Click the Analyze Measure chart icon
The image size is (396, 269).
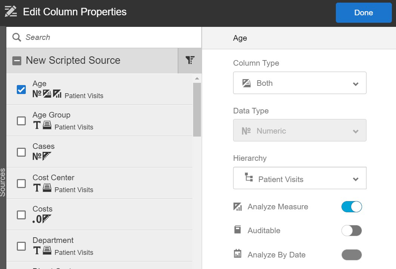(x=237, y=207)
